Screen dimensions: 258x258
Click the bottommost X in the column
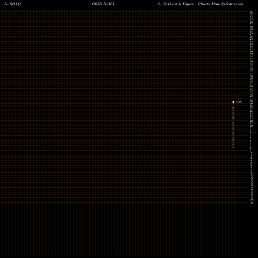[233, 147]
